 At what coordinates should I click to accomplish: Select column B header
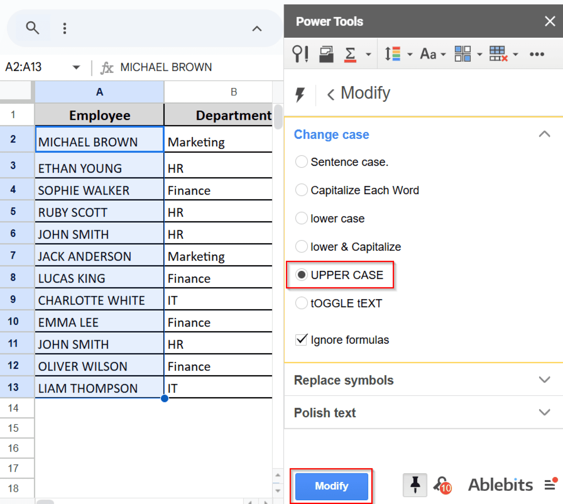(233, 92)
